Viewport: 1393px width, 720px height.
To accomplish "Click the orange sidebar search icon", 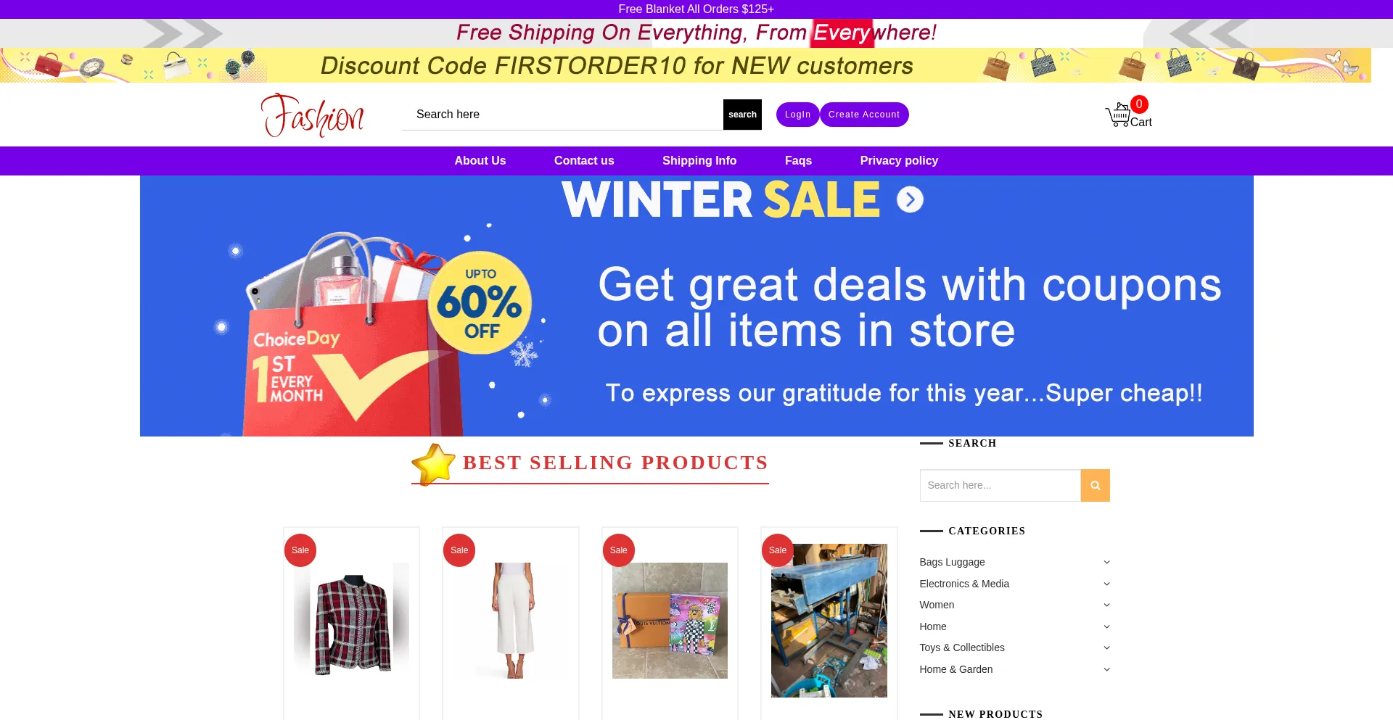I will click(x=1095, y=485).
